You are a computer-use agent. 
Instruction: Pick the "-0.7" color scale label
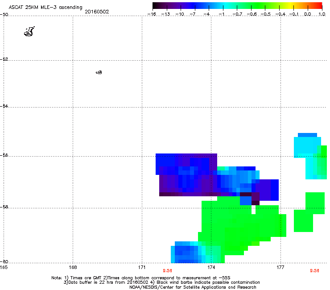(x=237, y=14)
